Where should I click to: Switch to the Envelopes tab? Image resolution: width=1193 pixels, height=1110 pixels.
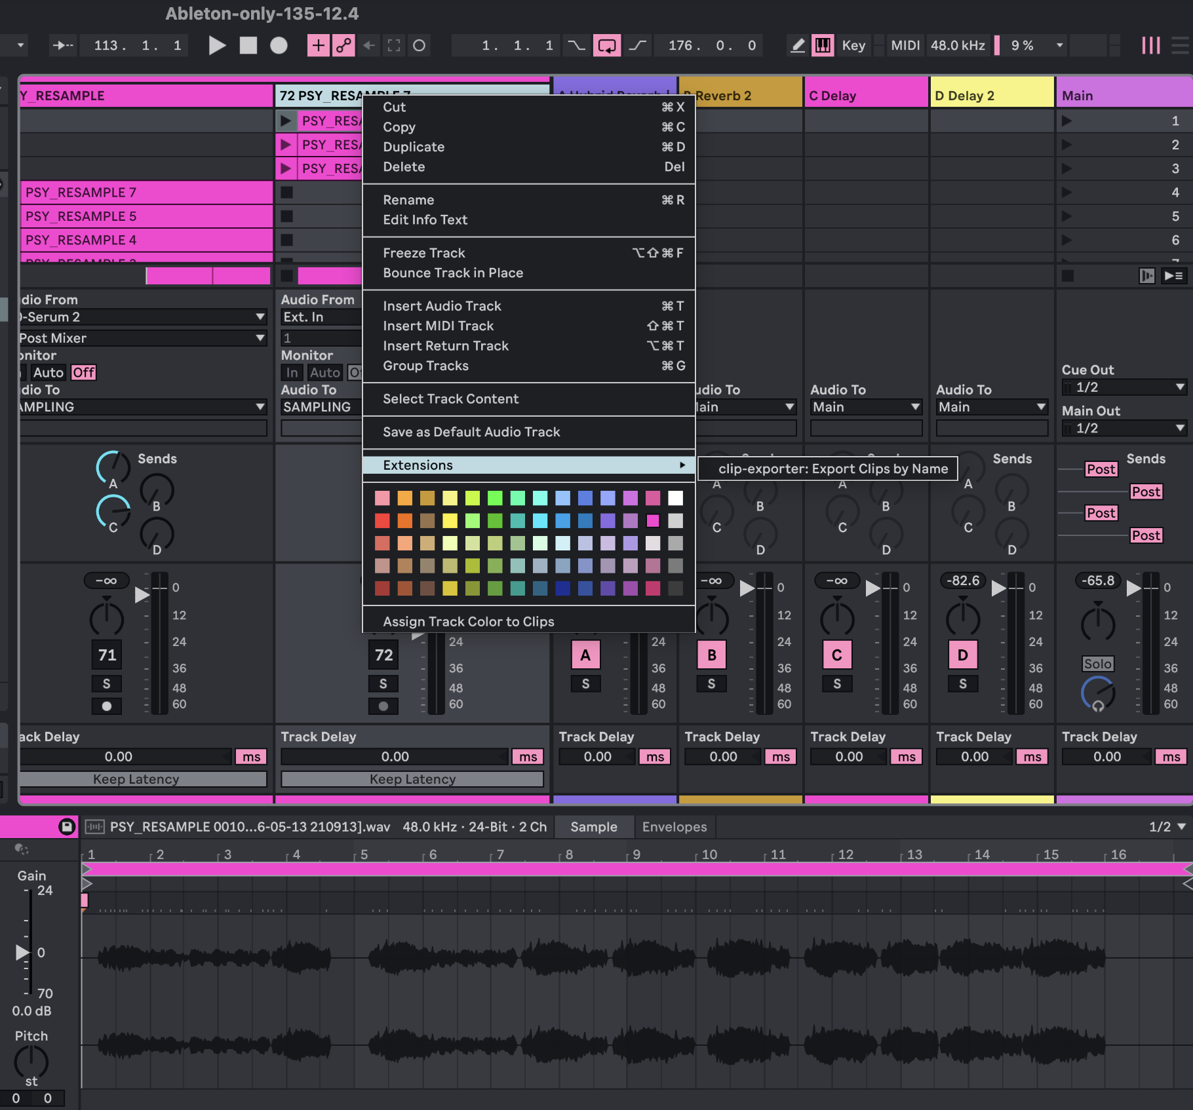[x=675, y=827]
